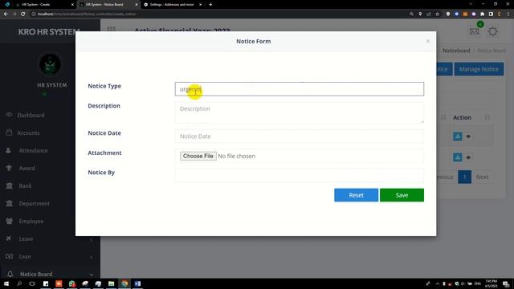Reset the notice form
The width and height of the screenshot is (514, 289).
pyautogui.click(x=356, y=195)
